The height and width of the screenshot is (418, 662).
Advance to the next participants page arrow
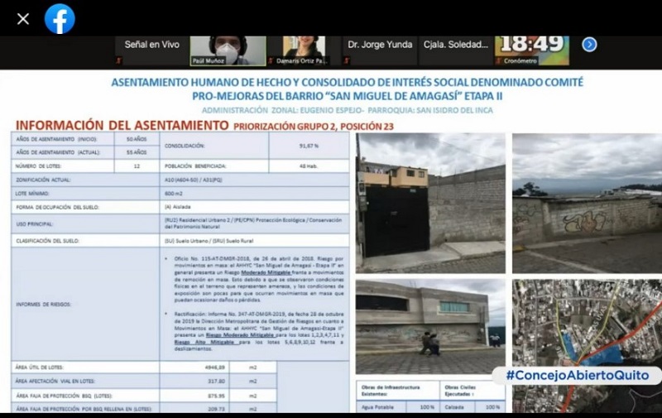click(x=589, y=45)
